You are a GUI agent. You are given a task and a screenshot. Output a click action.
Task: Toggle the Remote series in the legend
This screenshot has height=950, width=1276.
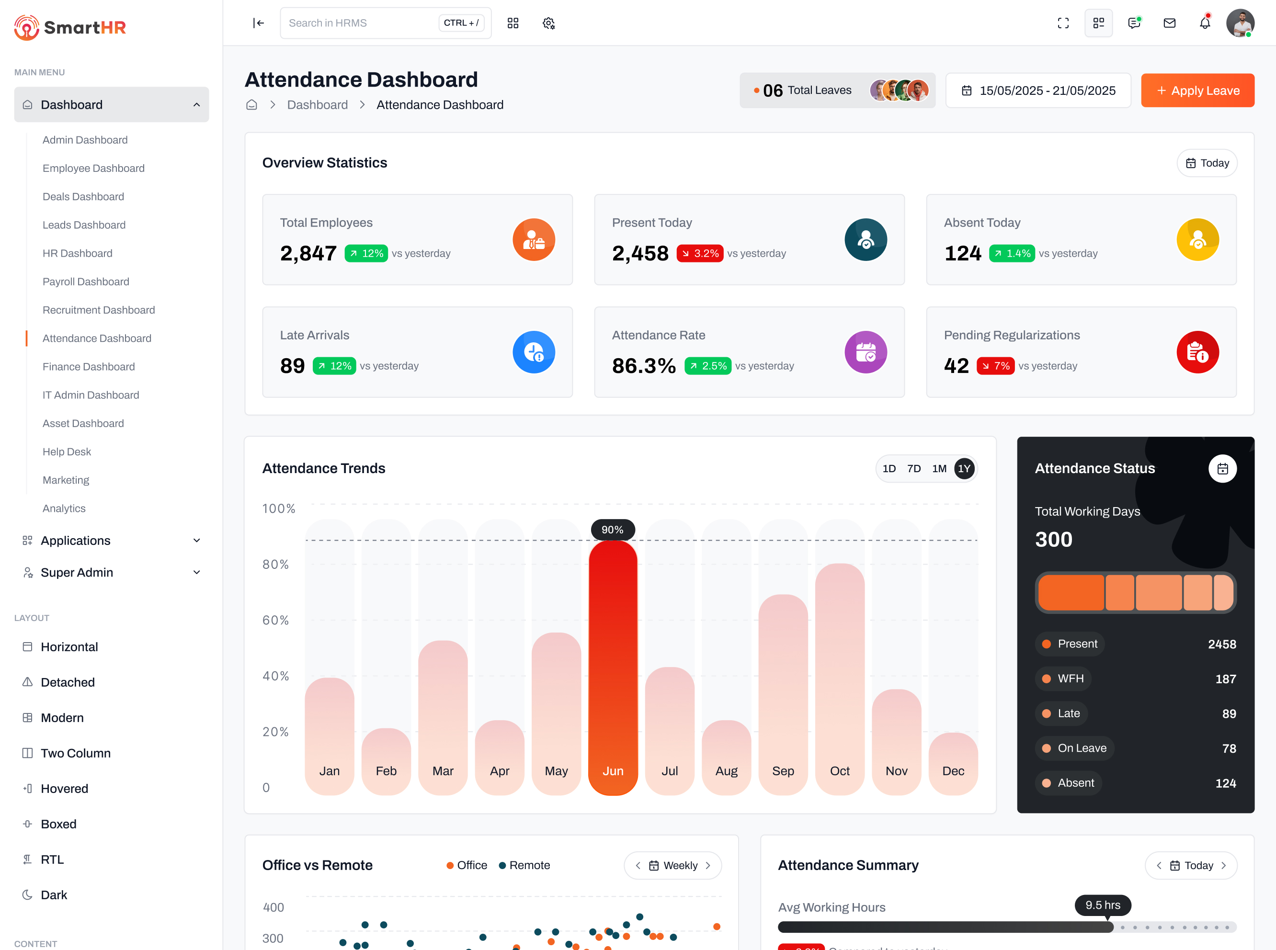coord(524,865)
